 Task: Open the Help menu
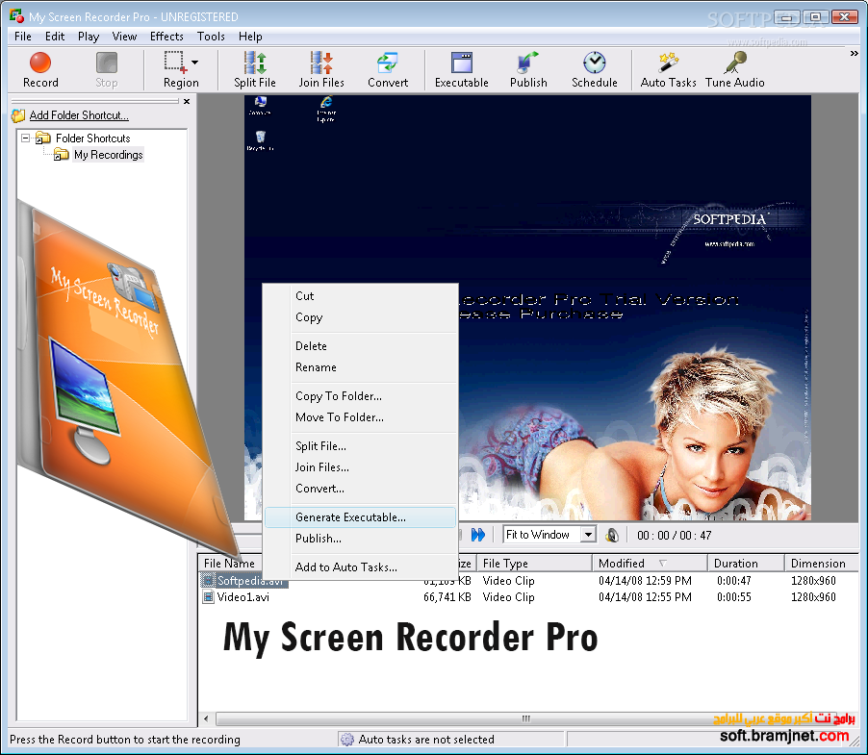[250, 37]
